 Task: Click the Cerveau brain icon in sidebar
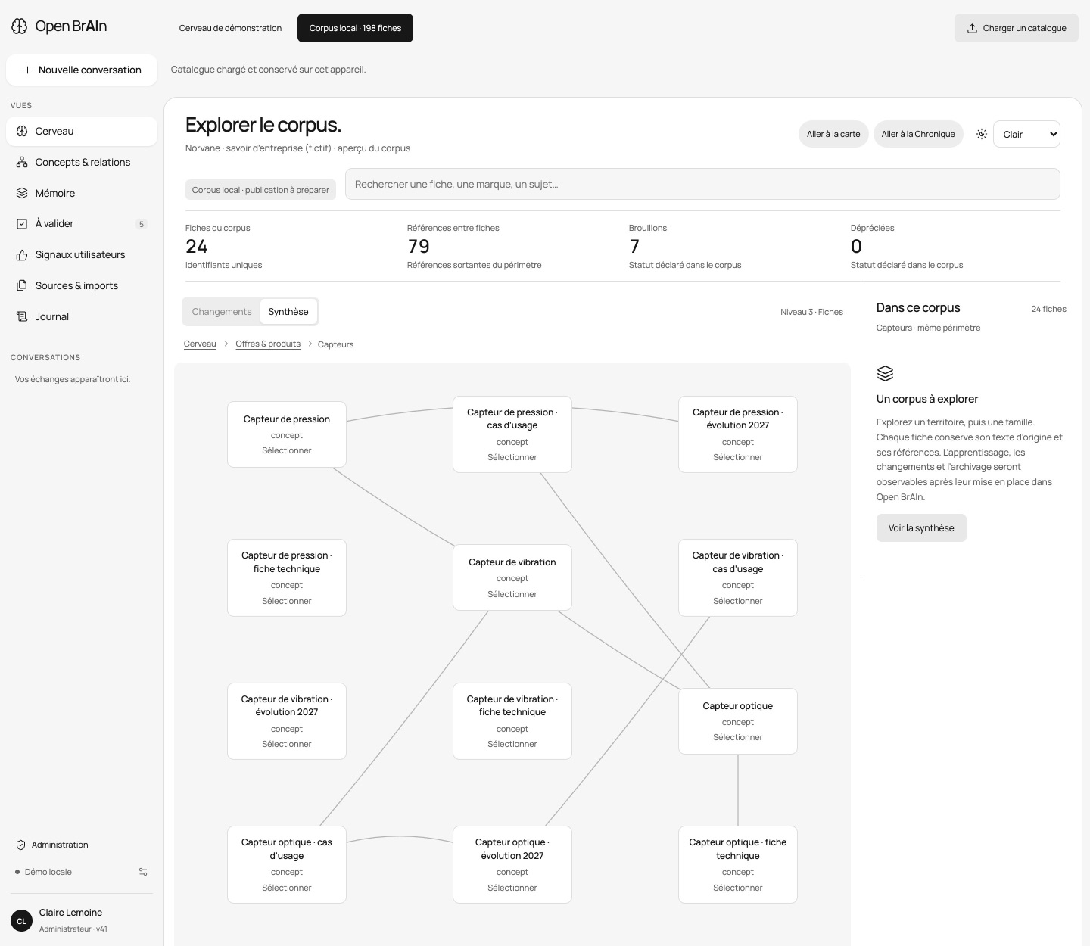pos(22,131)
